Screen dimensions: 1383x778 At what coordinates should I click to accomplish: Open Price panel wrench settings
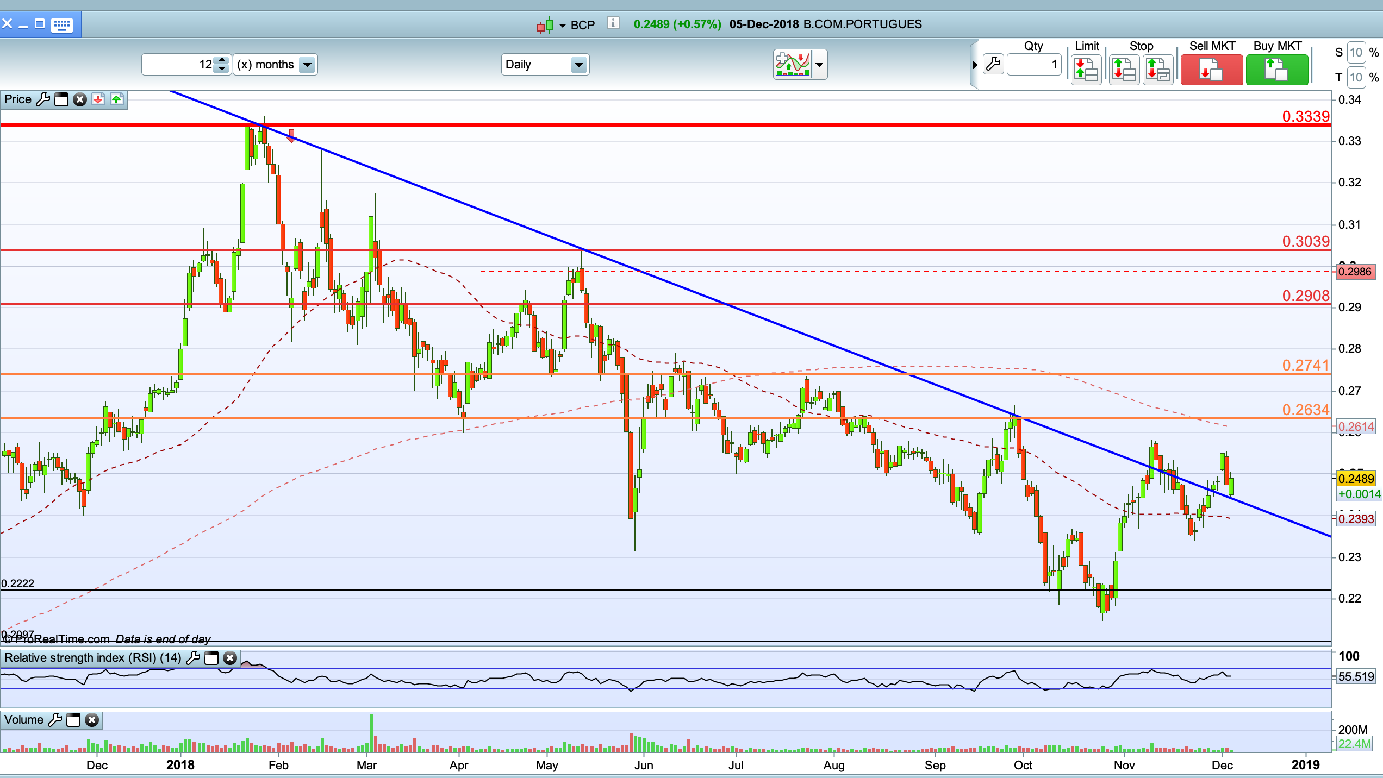[x=43, y=99]
